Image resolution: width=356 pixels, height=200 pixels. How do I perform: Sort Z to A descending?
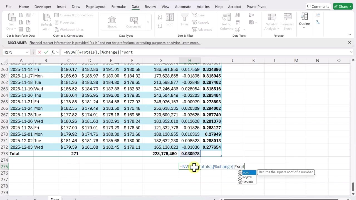pos(160,26)
